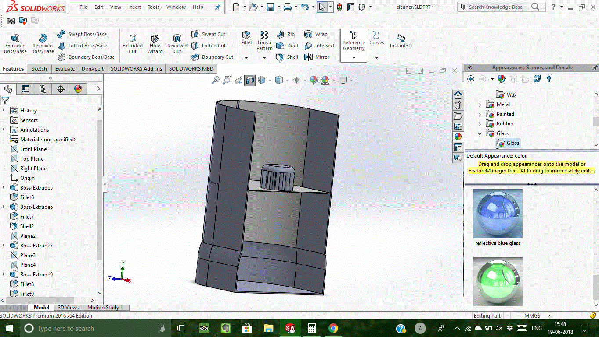The width and height of the screenshot is (599, 337).
Task: Select the Shell2 feature in tree
Action: [27, 226]
